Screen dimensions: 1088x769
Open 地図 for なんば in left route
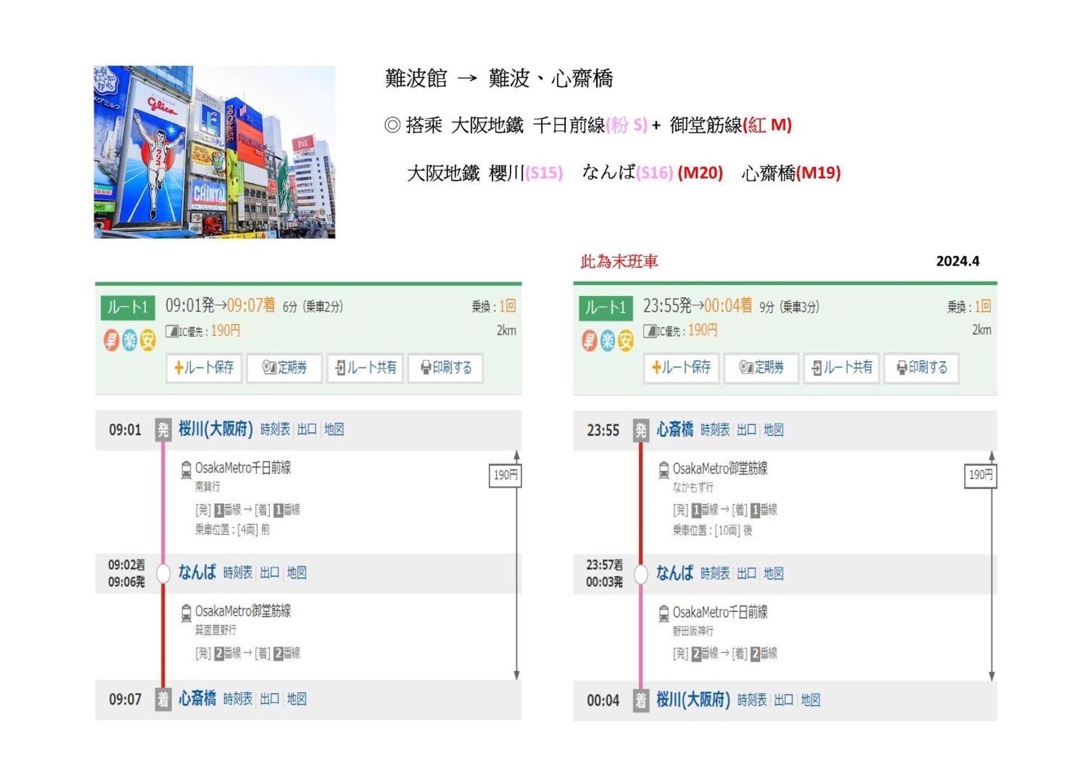pos(297,573)
